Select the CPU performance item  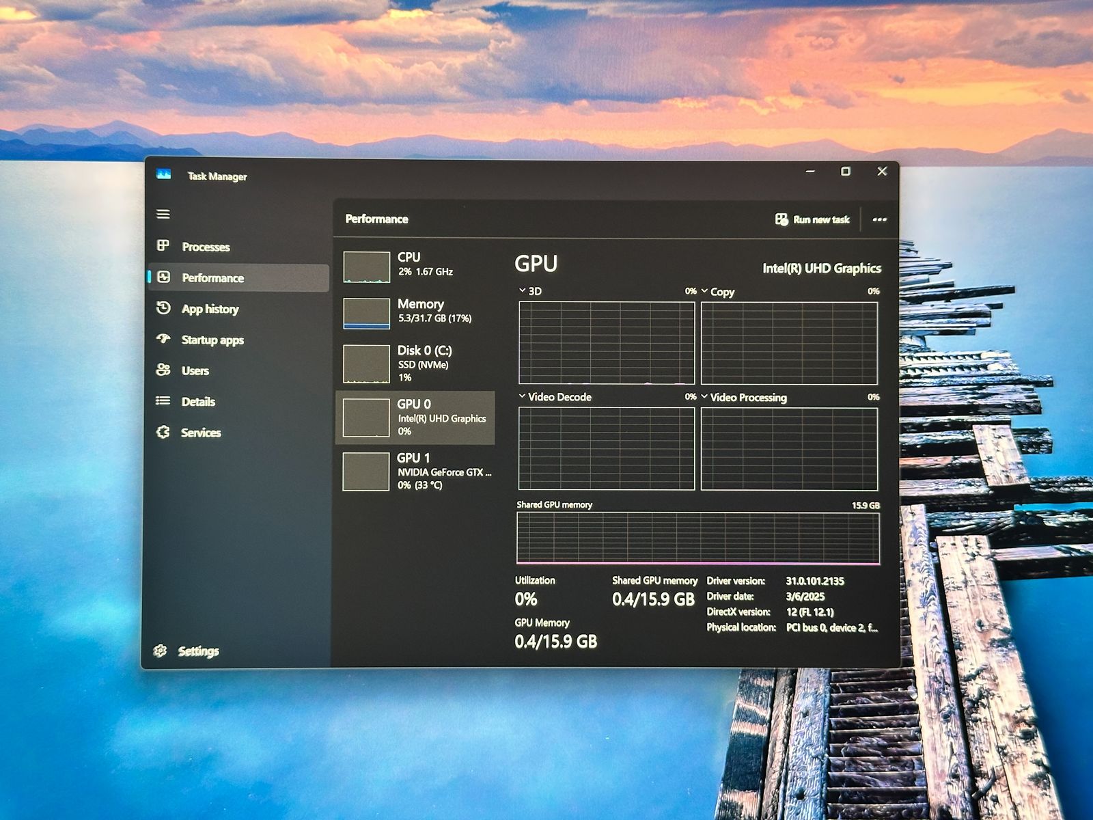pos(416,265)
